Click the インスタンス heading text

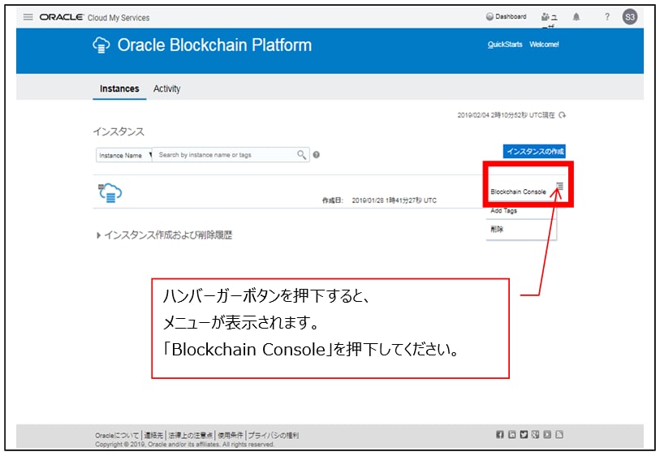click(119, 131)
